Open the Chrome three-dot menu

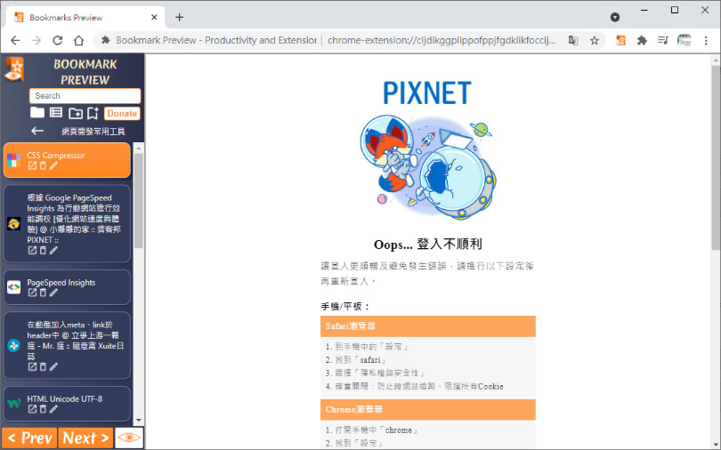[x=706, y=40]
